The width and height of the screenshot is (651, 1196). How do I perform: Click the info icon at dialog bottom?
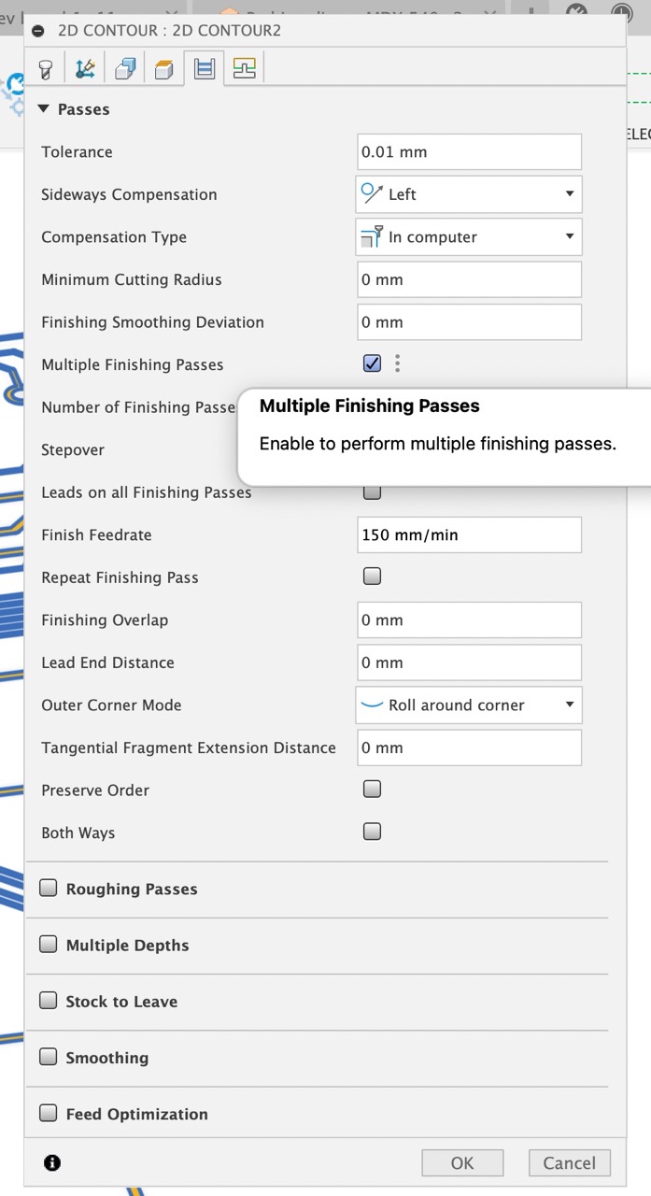tap(52, 1163)
